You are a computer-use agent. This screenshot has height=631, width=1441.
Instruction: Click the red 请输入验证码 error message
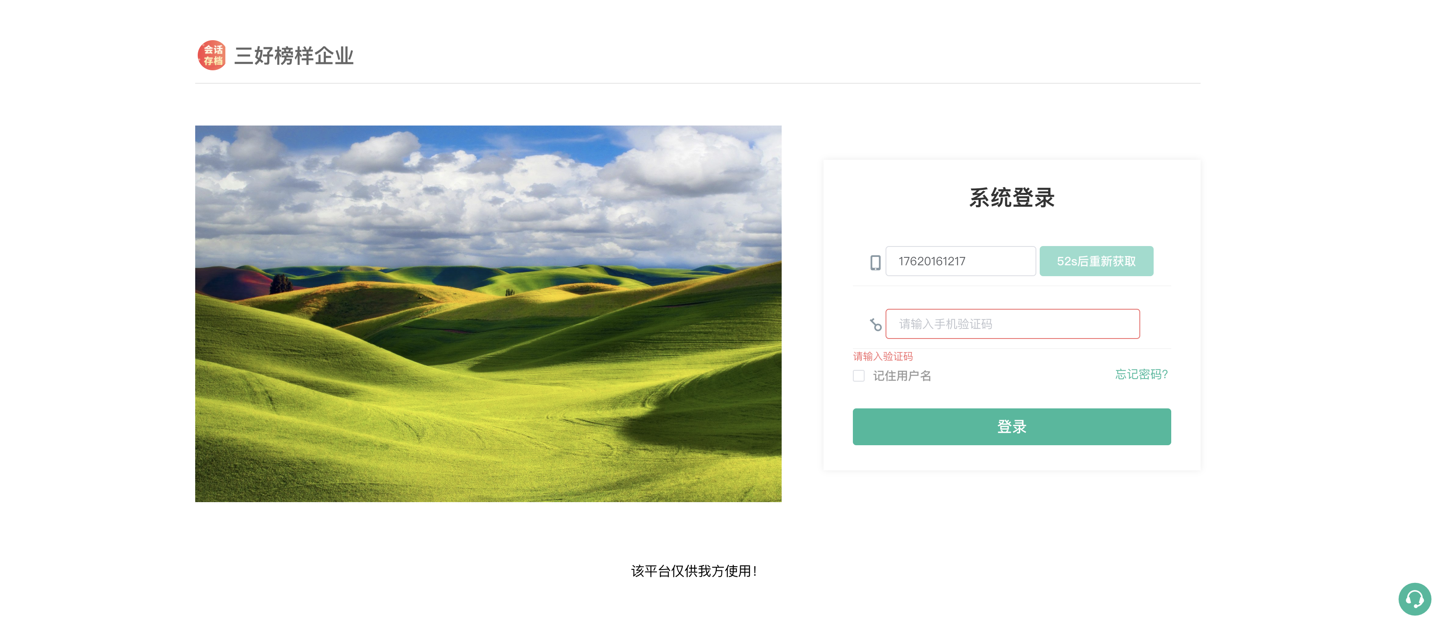pyautogui.click(x=882, y=356)
